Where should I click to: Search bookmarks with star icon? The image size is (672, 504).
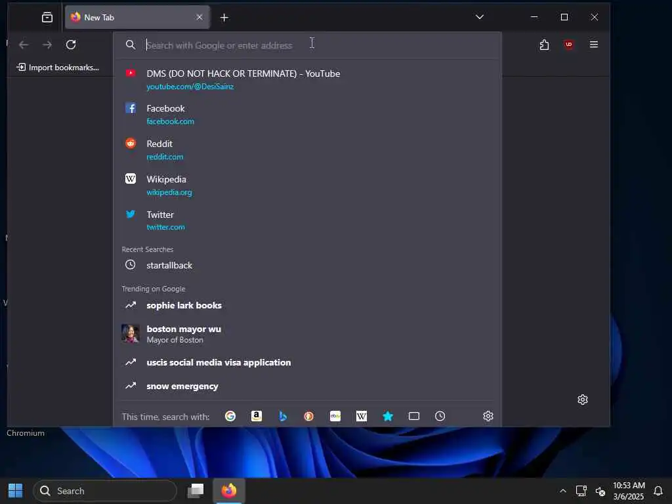[x=388, y=416]
